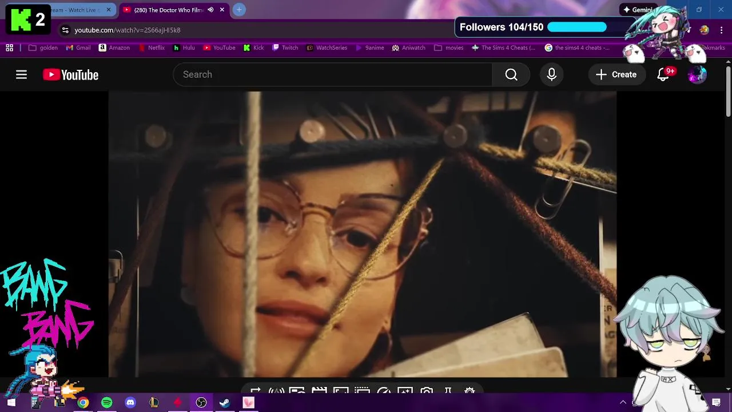Open the red diamond taskbar app
Image resolution: width=732 pixels, height=412 pixels.
click(x=177, y=403)
